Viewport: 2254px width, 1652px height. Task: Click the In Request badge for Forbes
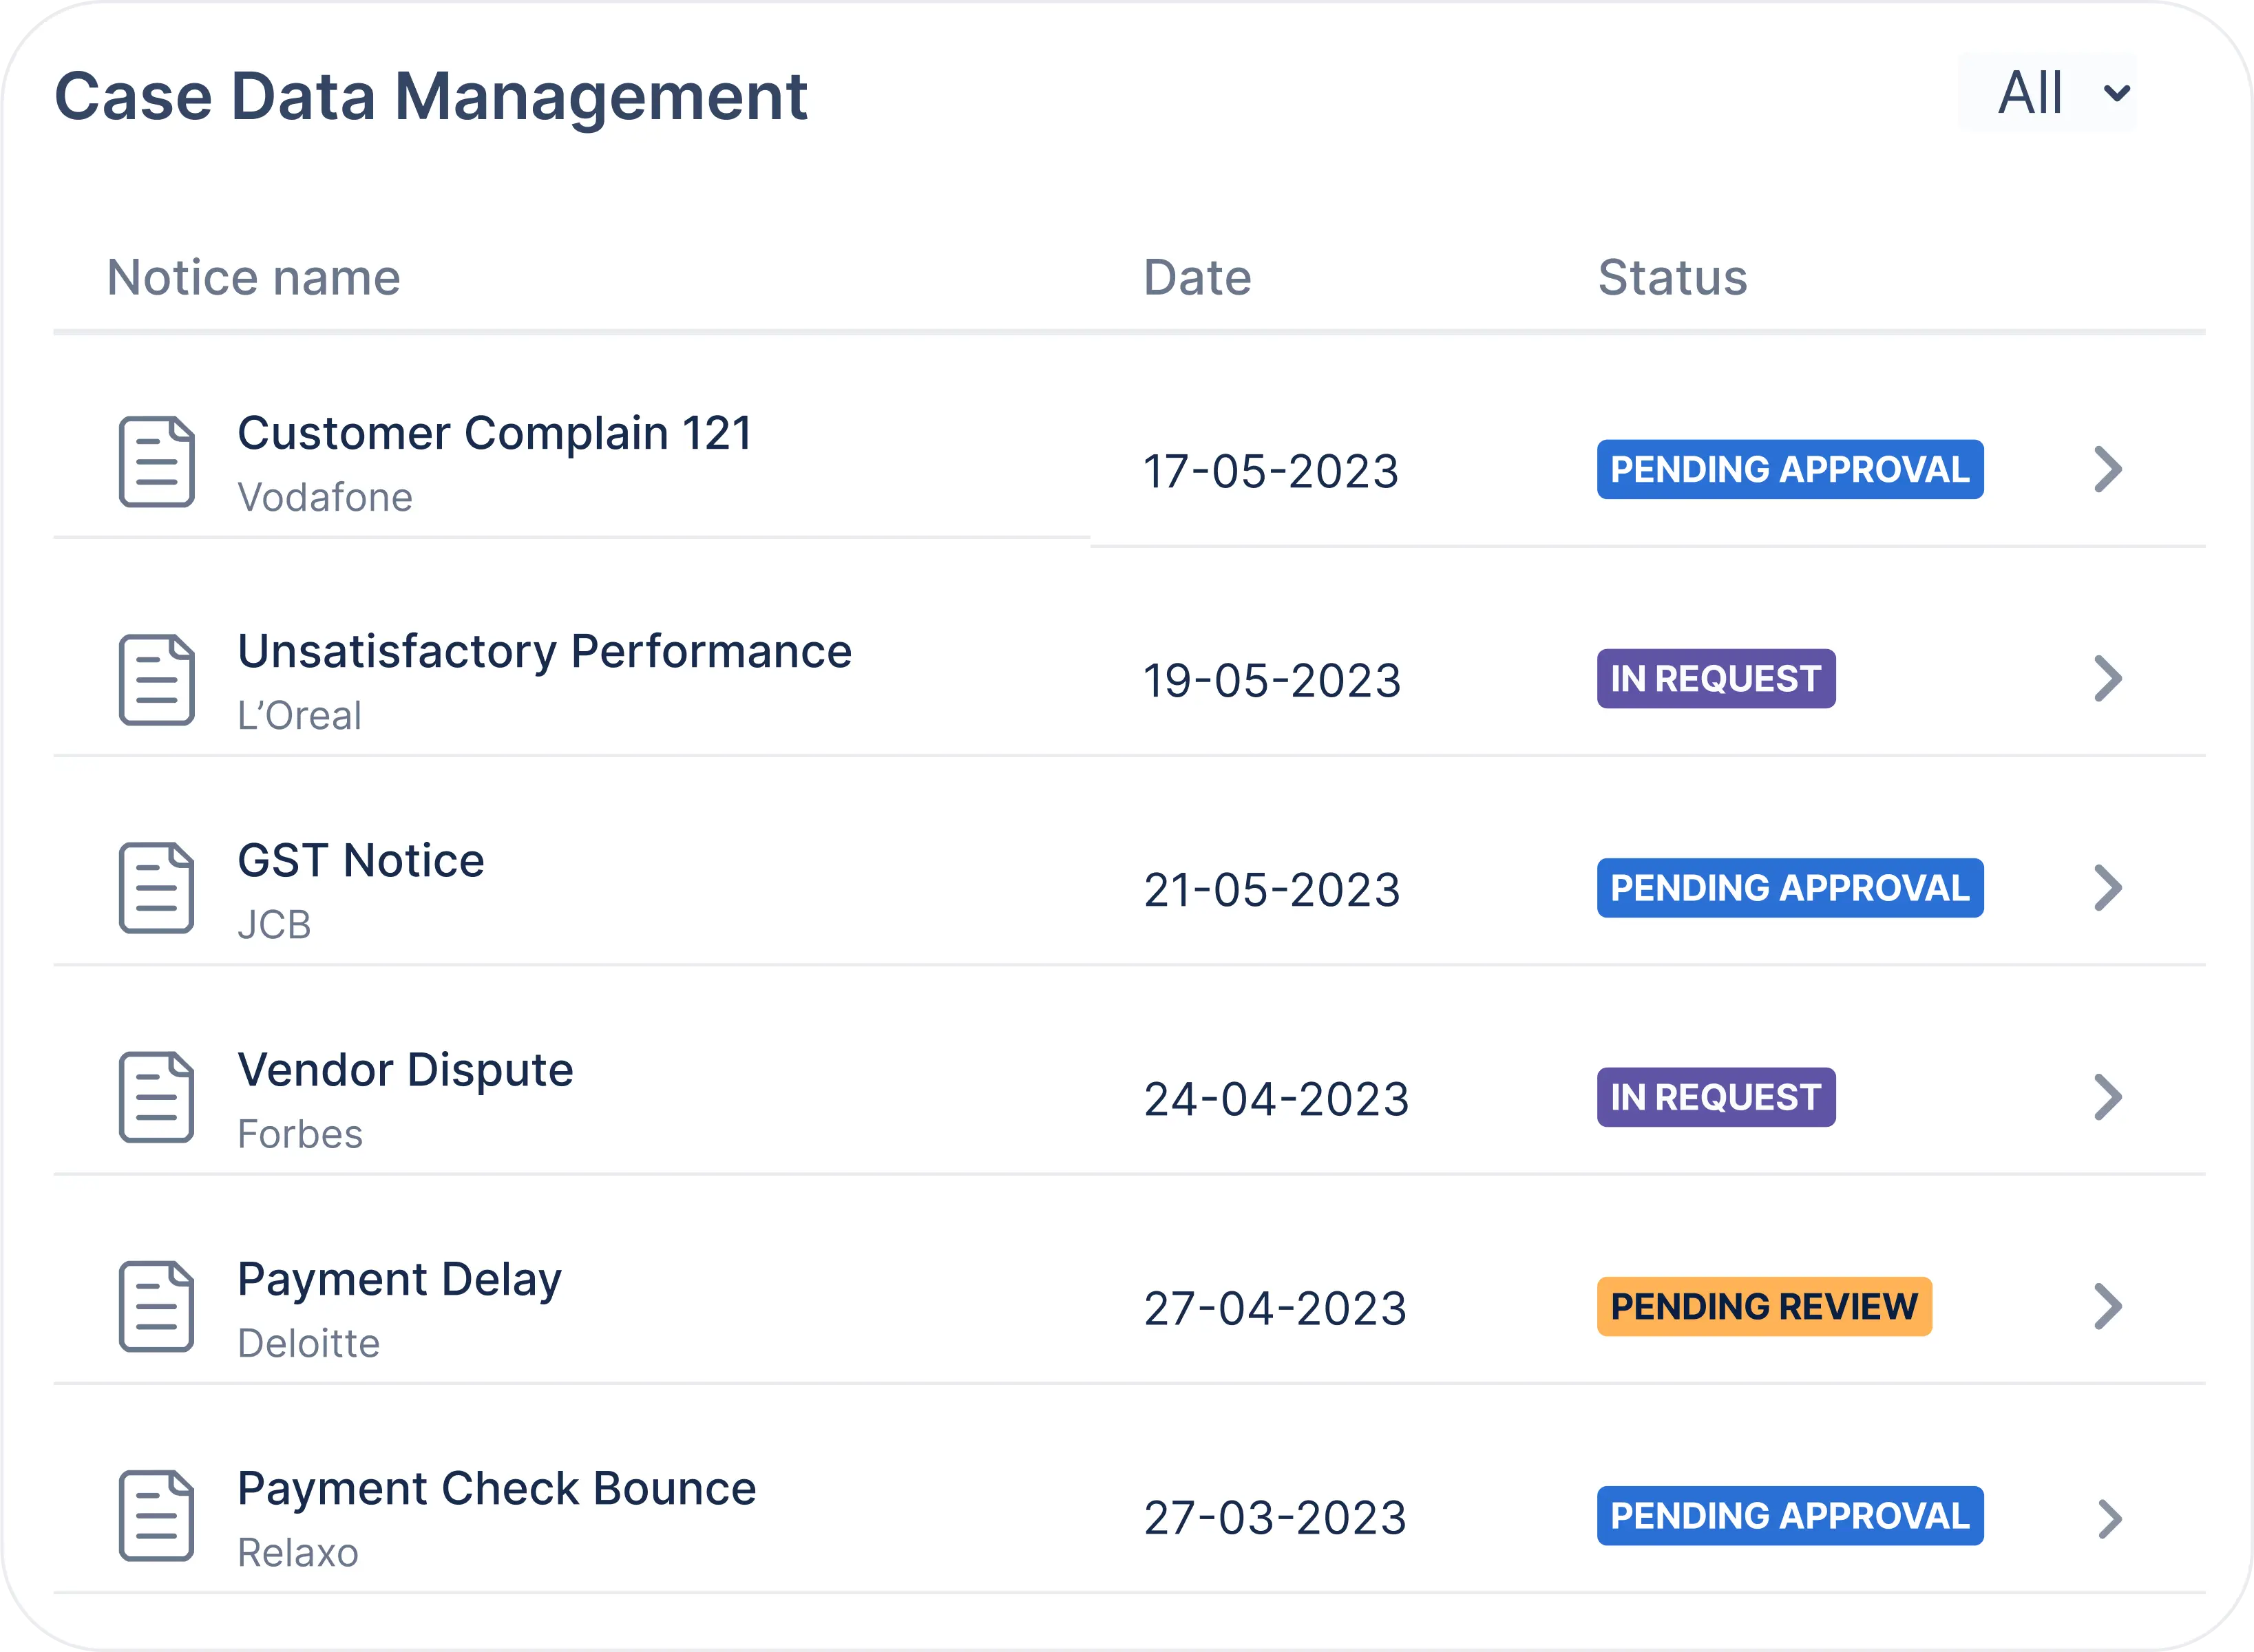pos(1716,1097)
